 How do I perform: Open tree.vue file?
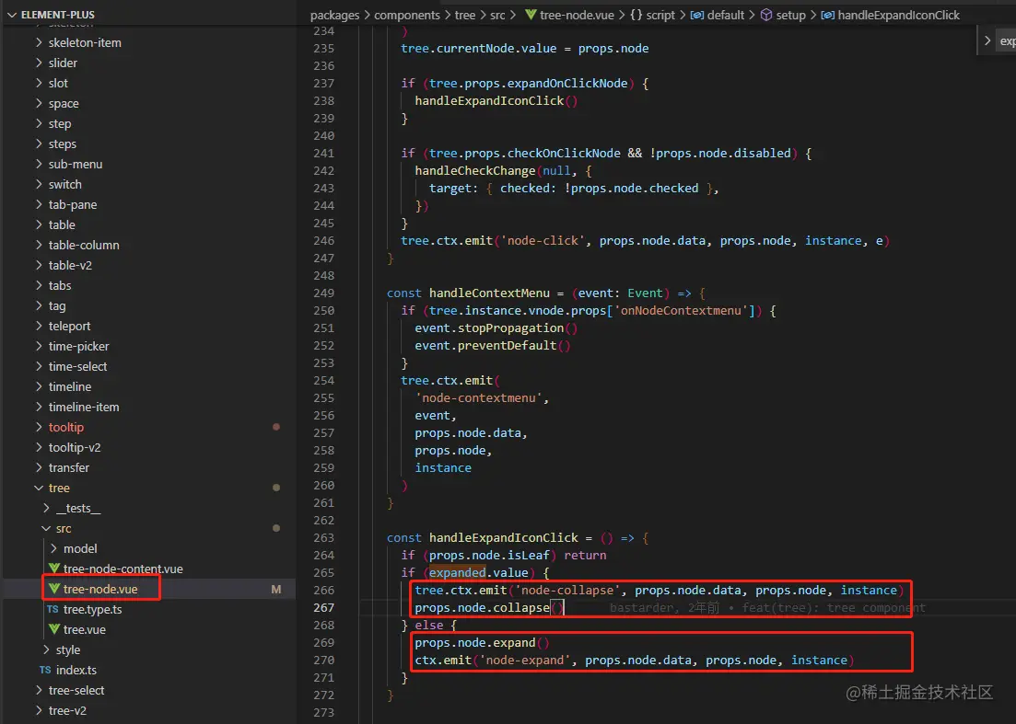click(x=84, y=629)
